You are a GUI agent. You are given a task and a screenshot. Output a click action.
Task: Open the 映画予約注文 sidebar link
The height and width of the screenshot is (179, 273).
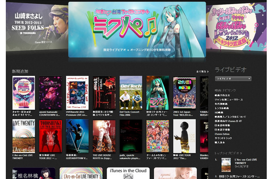coord(222,95)
